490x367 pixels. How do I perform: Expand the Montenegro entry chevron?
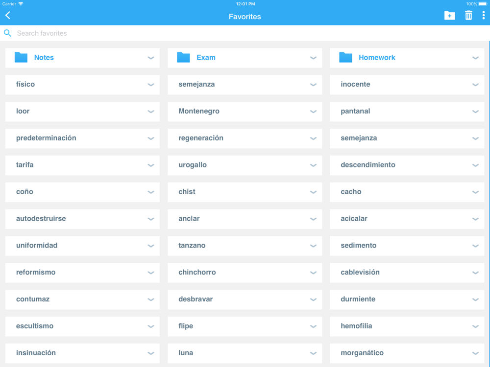pyautogui.click(x=313, y=112)
